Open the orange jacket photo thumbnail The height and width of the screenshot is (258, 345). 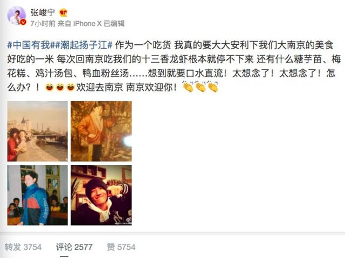tap(101, 131)
